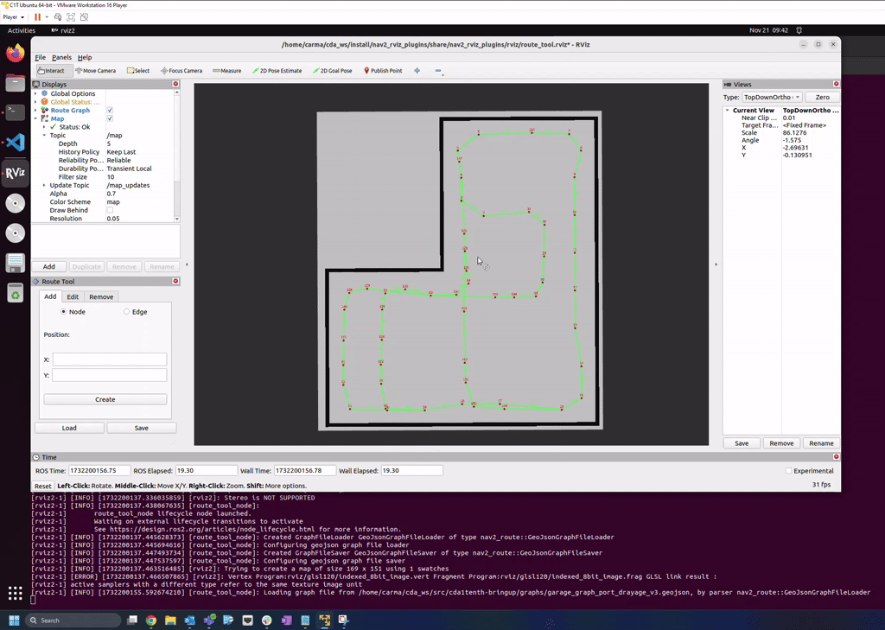This screenshot has width=885, height=630.
Task: Uncheck the Route Graph display checkbox
Action: point(110,110)
